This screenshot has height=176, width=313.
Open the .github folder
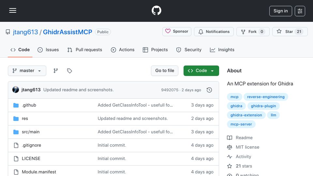tap(29, 105)
